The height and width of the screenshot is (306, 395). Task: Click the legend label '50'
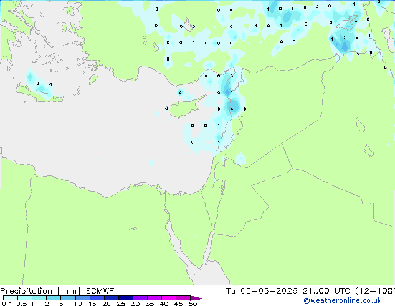pyautogui.click(x=193, y=304)
